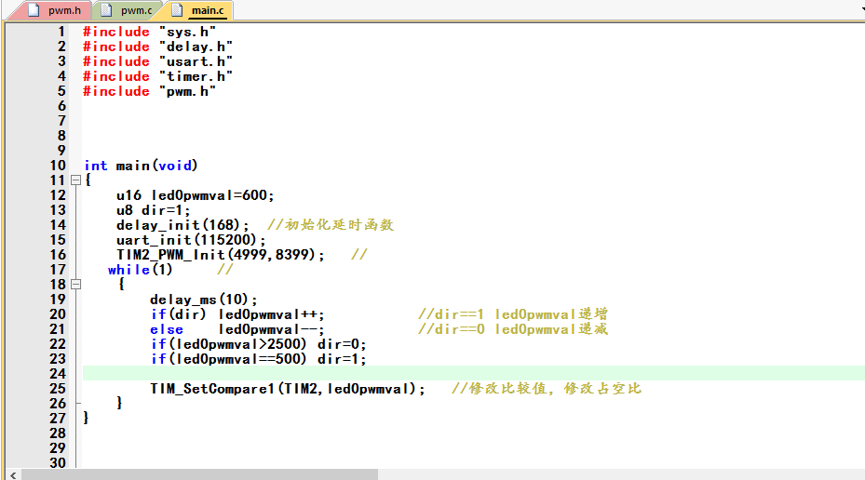The image size is (865, 480).
Task: Collapse the main function fold at line 11
Action: 76,180
